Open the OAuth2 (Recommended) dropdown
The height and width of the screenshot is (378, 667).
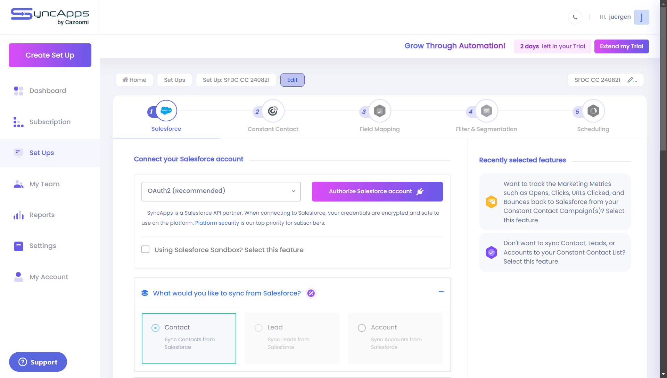coord(221,191)
